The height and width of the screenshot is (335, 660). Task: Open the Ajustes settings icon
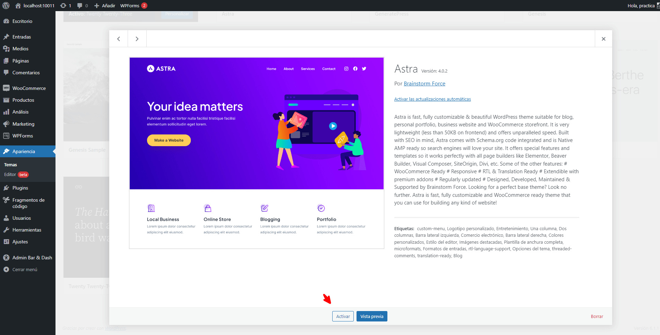(6, 242)
